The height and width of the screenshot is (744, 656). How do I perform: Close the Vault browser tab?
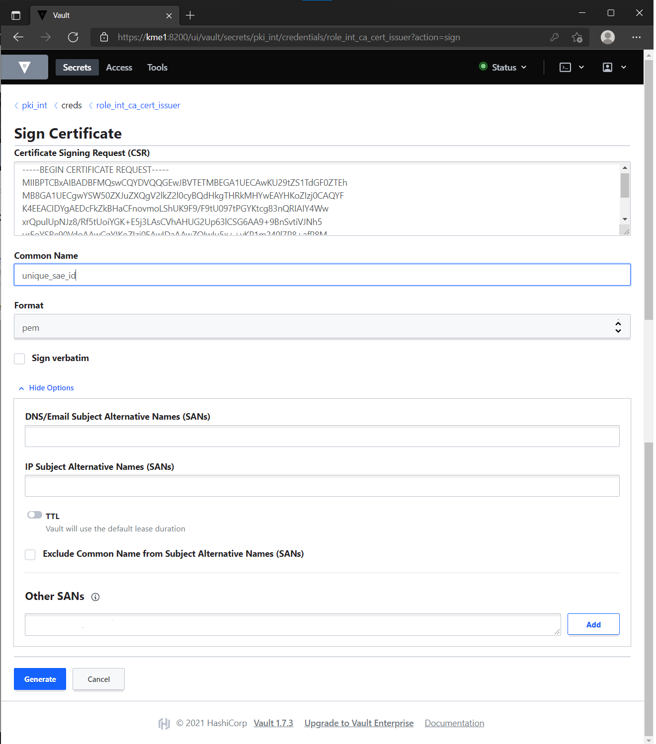point(169,16)
